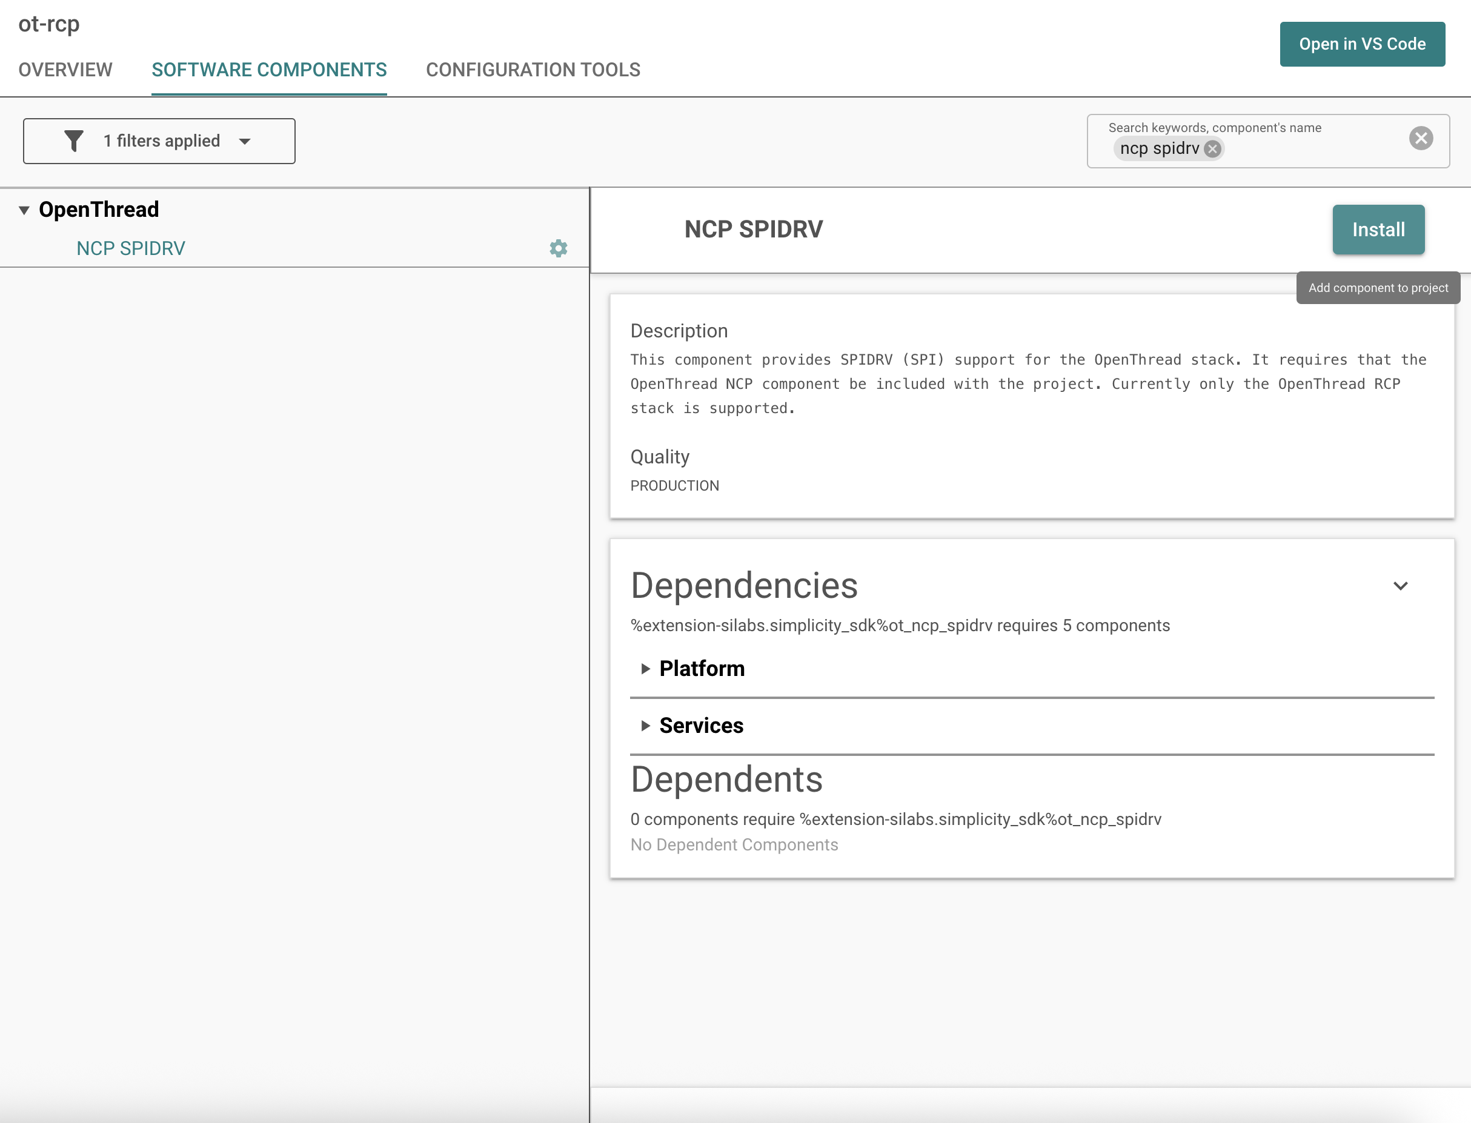Switch to the Overview tab
Viewport: 1471px width, 1123px height.
click(x=65, y=70)
